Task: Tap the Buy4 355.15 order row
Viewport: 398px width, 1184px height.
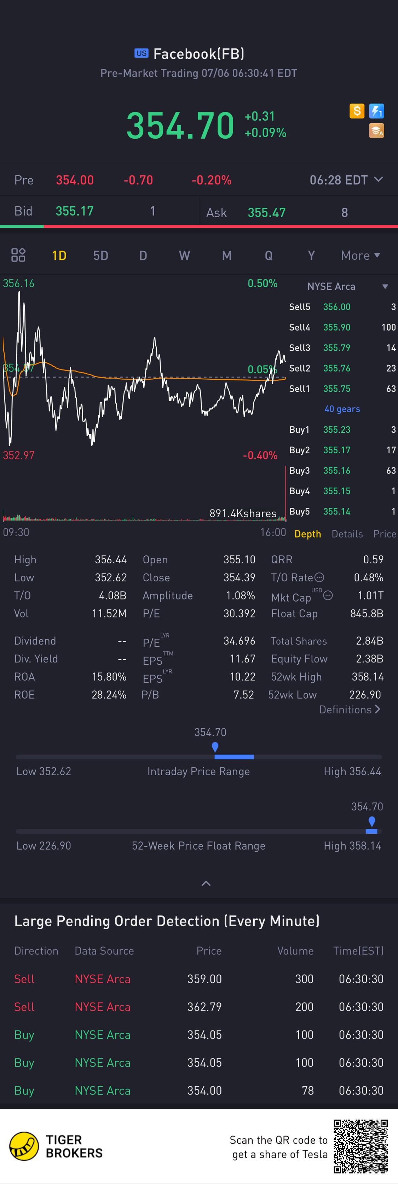Action: pos(342,491)
